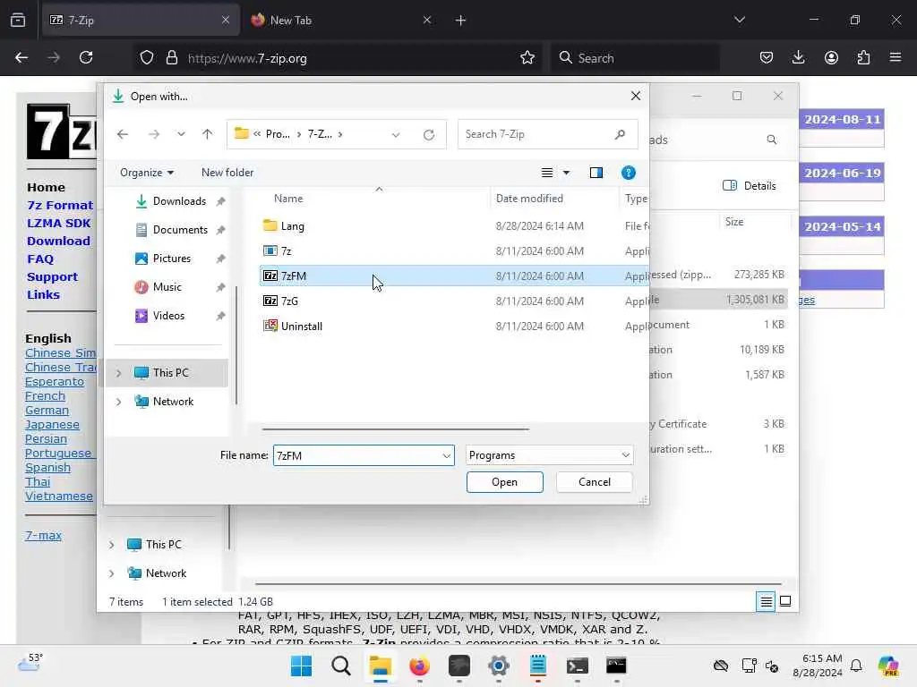Open Pictures in dialog sidebar
This screenshot has height=687, width=917.
pos(171,259)
